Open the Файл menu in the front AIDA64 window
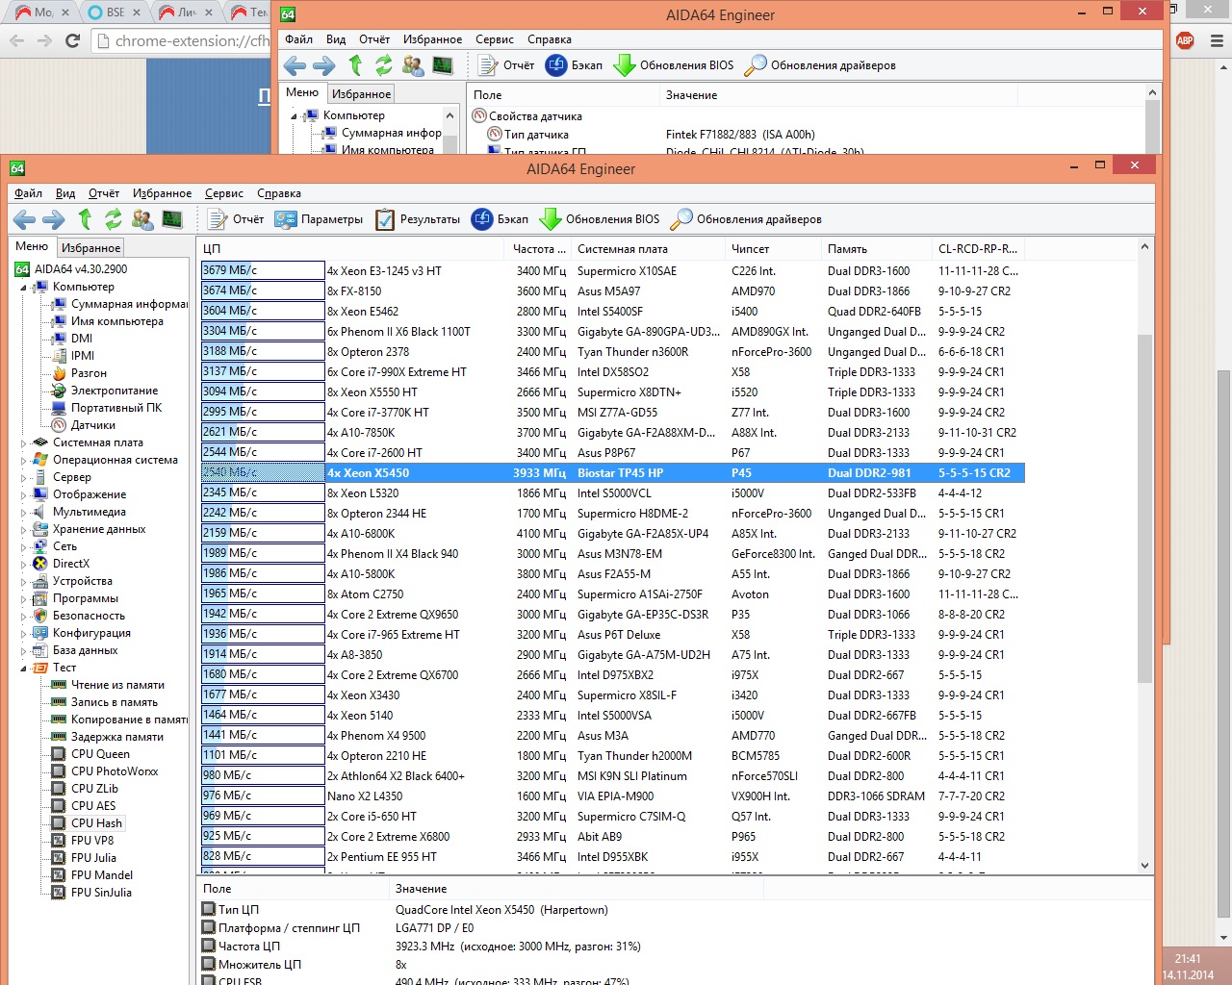Image resolution: width=1232 pixels, height=985 pixels. [28, 193]
